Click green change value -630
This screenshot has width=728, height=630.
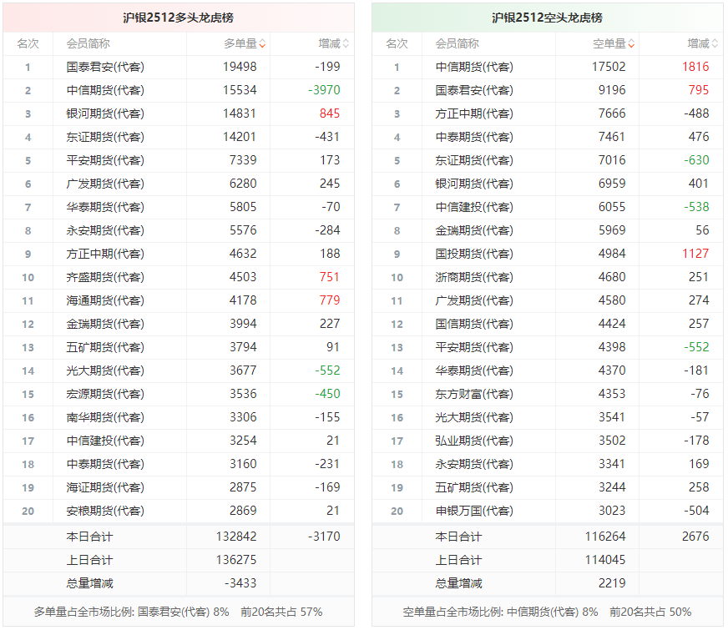[696, 160]
